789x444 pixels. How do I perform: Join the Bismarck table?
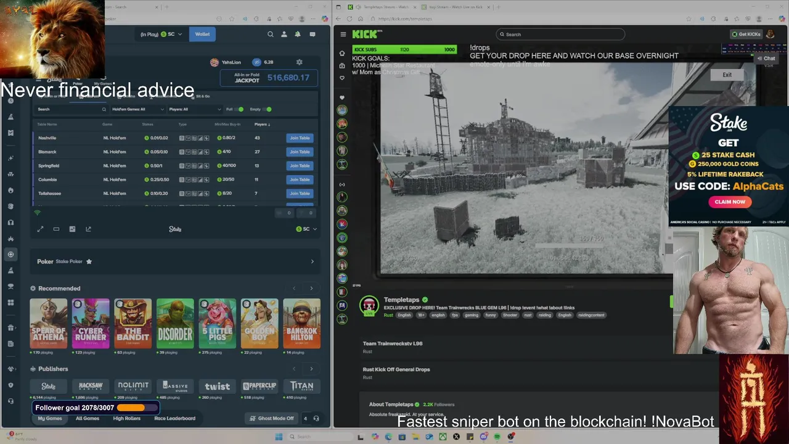300,152
